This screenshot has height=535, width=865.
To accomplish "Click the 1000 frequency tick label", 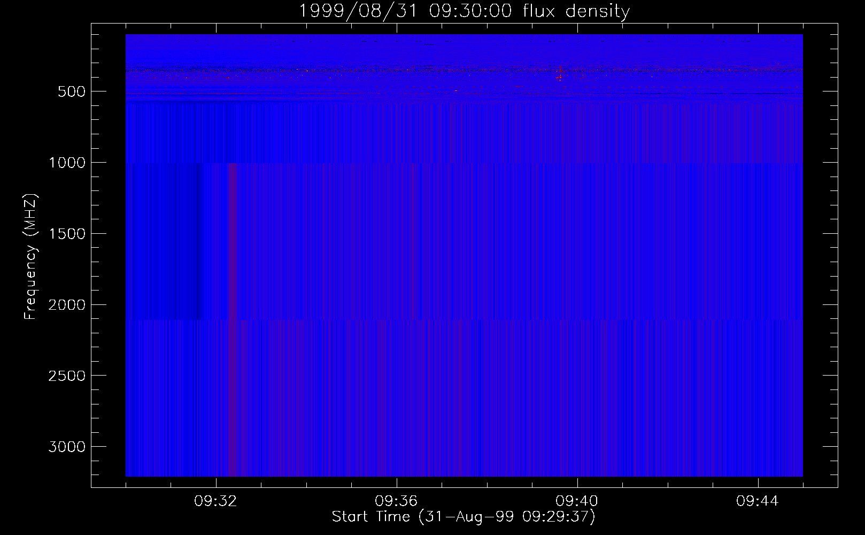I will [67, 163].
